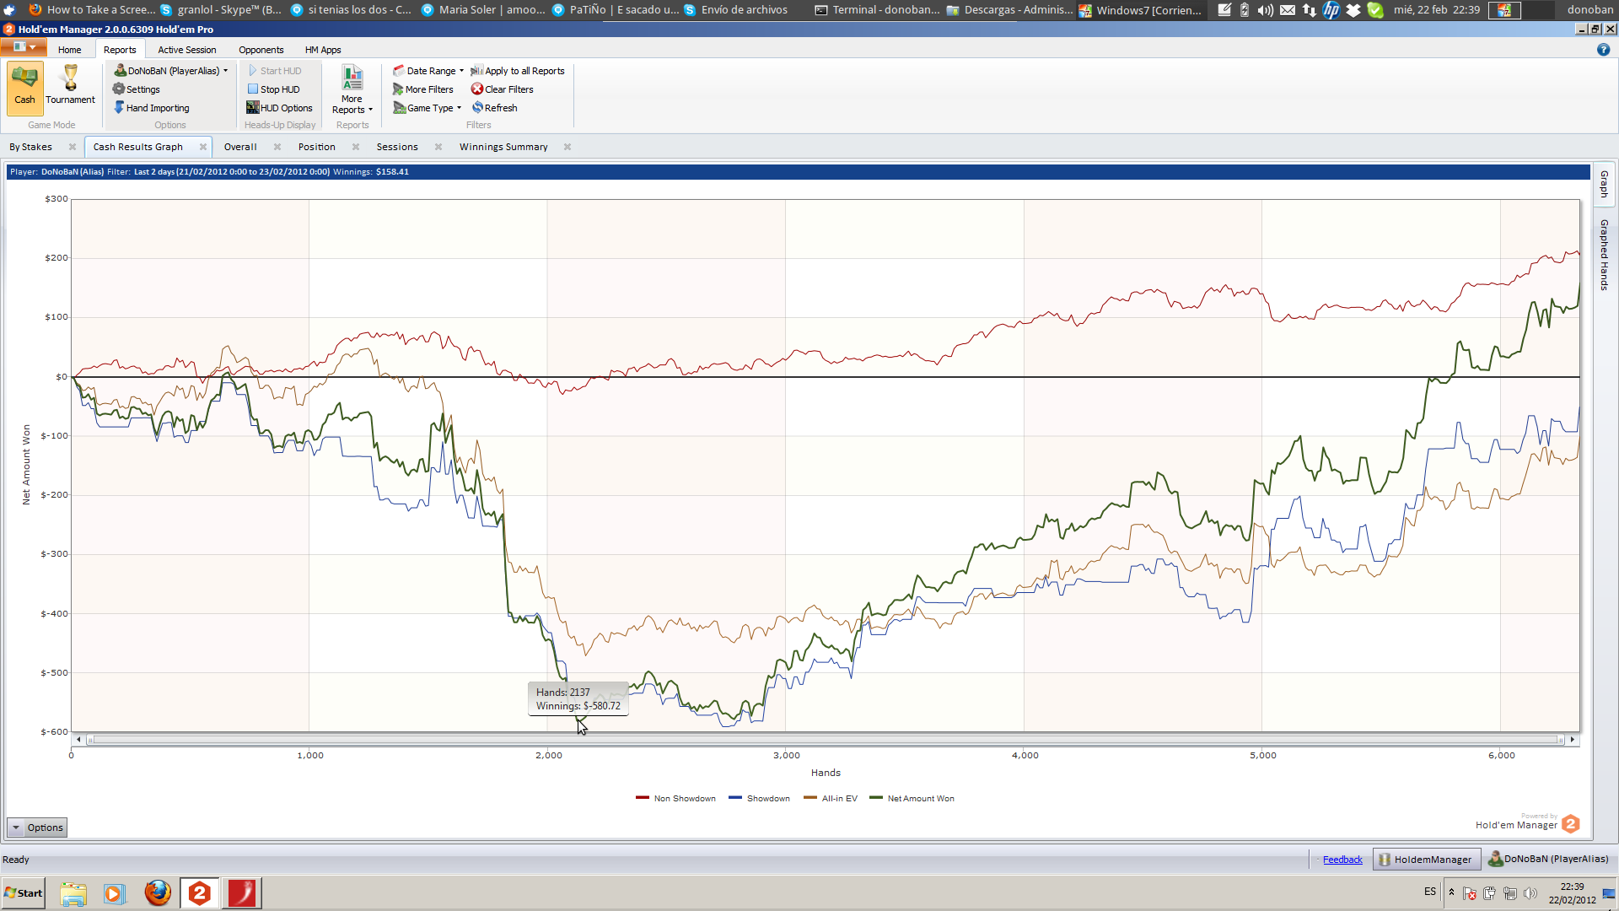The width and height of the screenshot is (1619, 911).
Task: Open file explorer from taskbar
Action: tap(73, 893)
